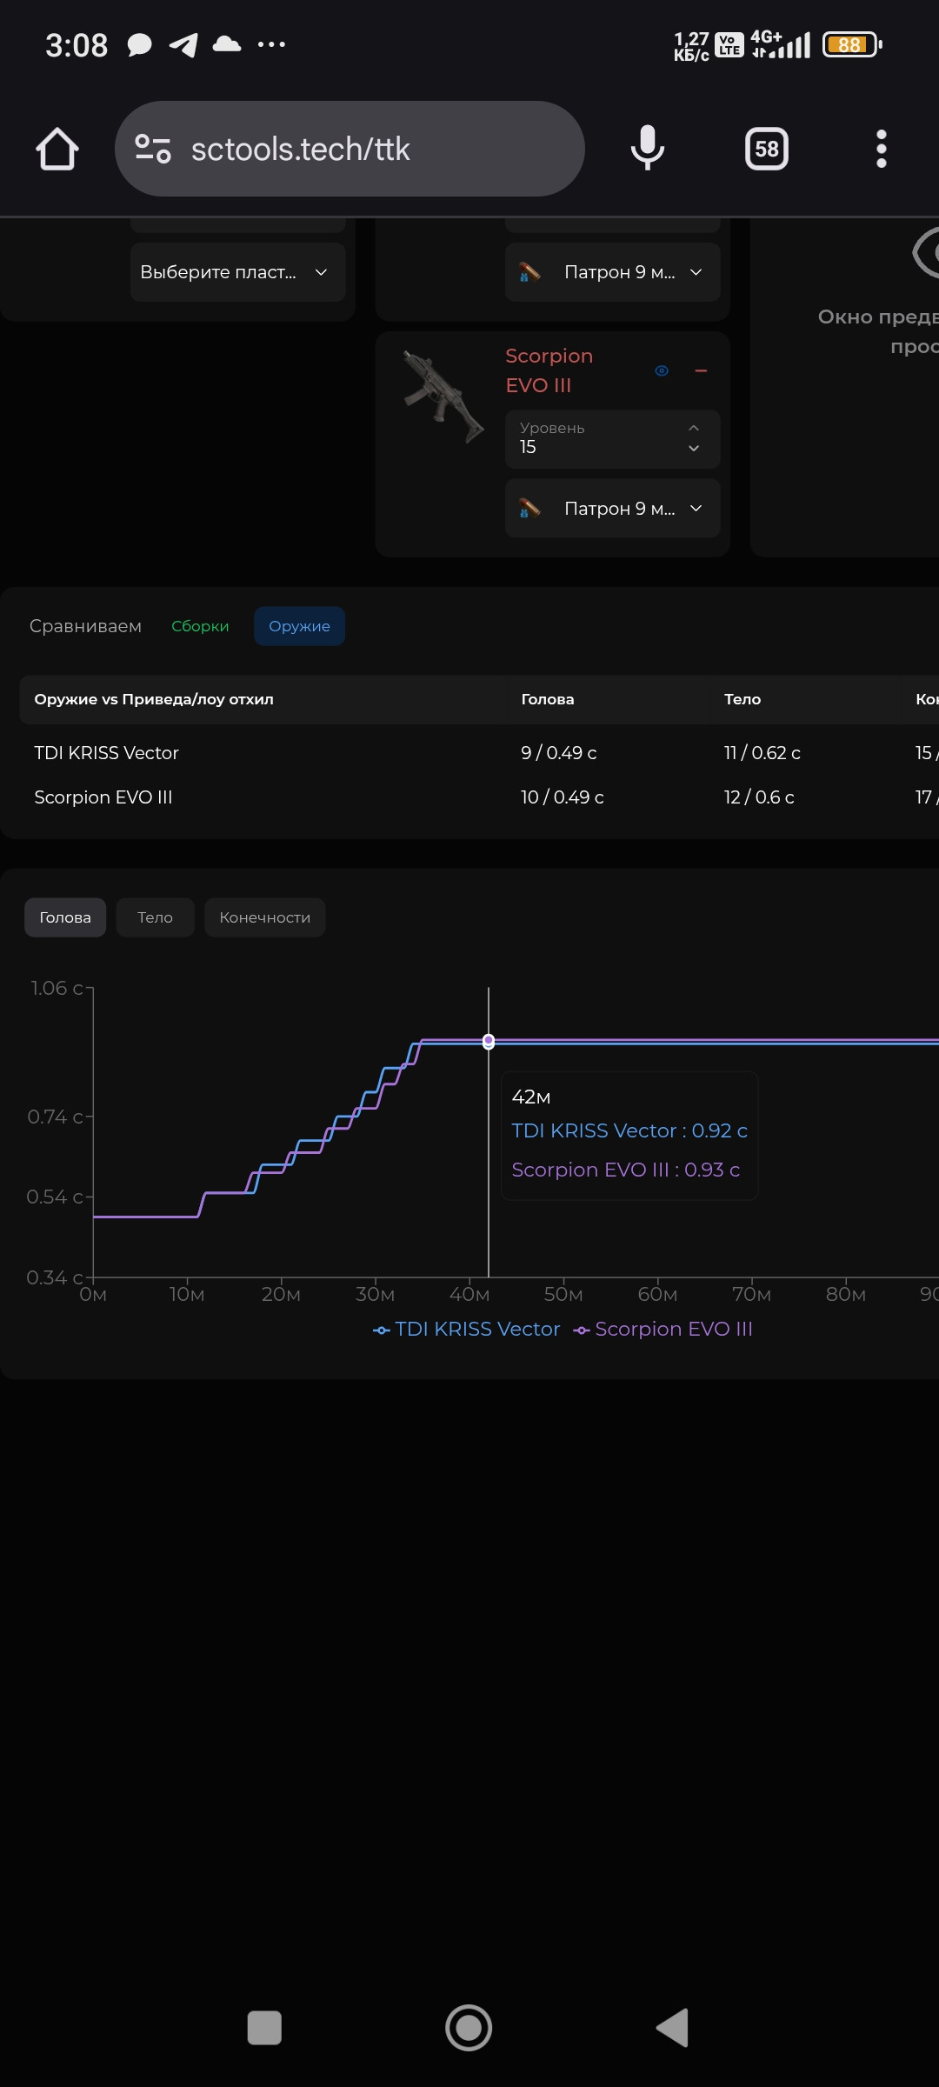939x2087 pixels.
Task: Tap the Telegram notification icon in status bar
Action: (x=183, y=44)
